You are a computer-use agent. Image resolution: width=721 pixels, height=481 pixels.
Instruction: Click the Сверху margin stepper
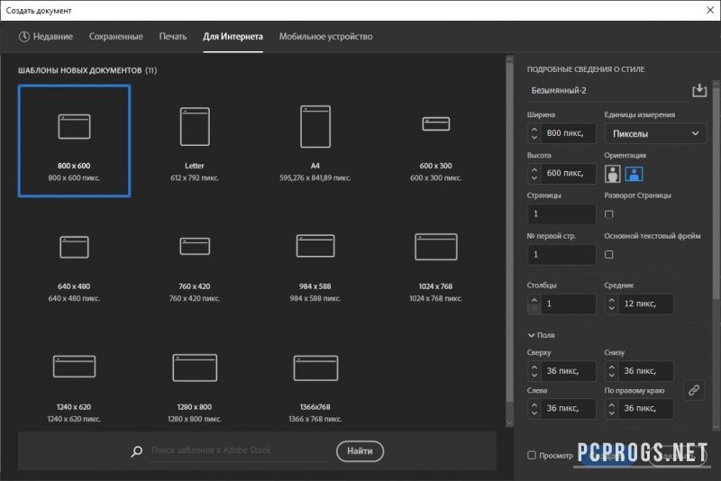pos(534,371)
